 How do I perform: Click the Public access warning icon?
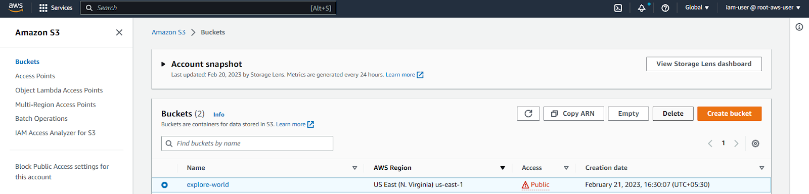(x=525, y=185)
